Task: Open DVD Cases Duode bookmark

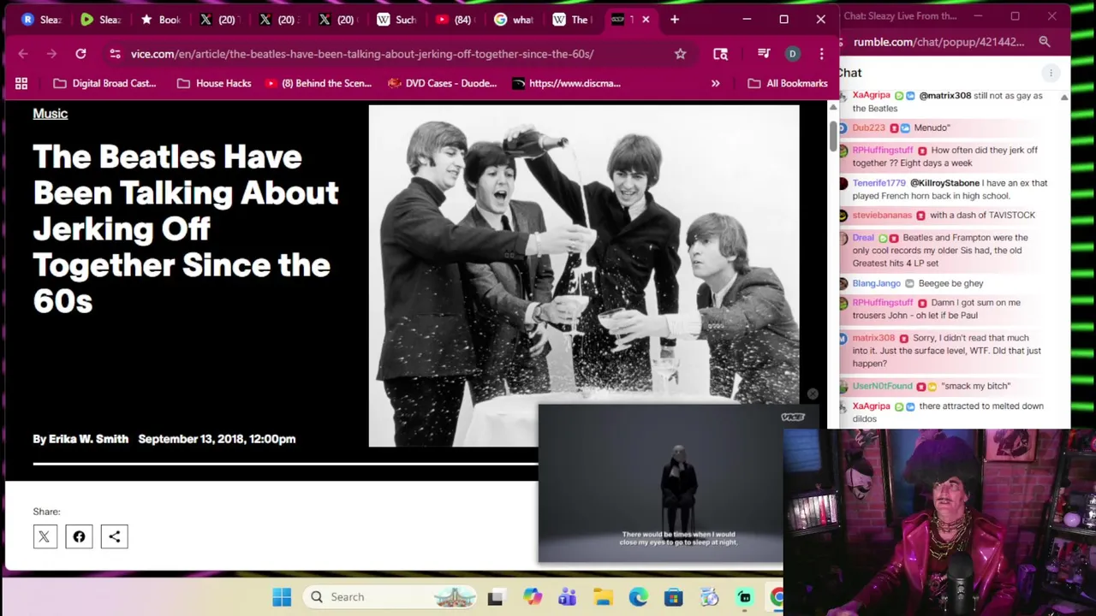Action: [442, 83]
